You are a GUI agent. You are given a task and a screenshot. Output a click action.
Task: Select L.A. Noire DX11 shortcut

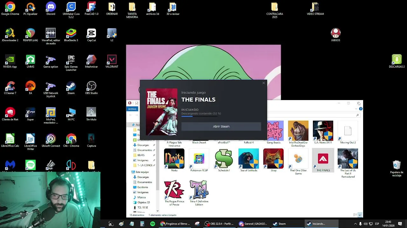(323, 132)
